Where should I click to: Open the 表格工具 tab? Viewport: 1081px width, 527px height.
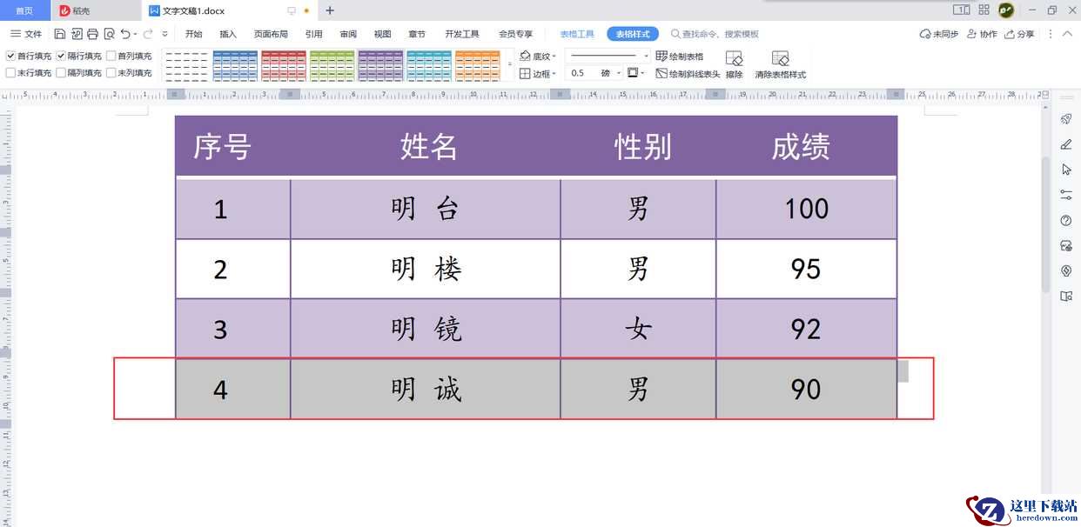pyautogui.click(x=576, y=34)
